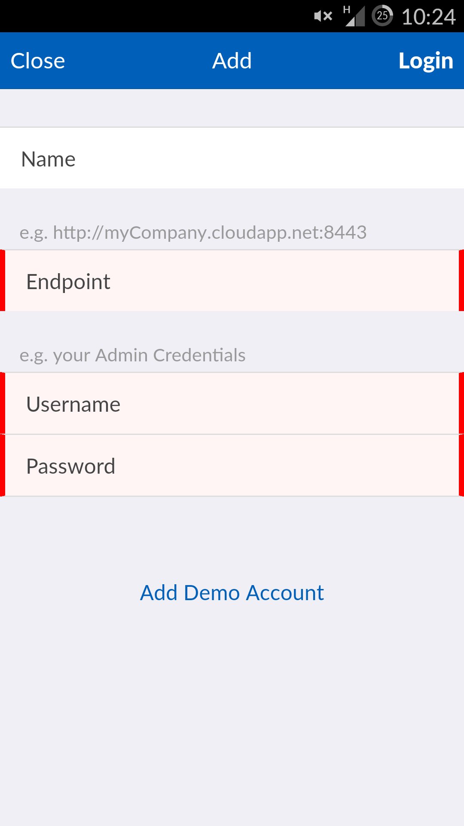This screenshot has height=826, width=464.
Task: Tap the Admin Credentials hint text
Action: (x=133, y=355)
